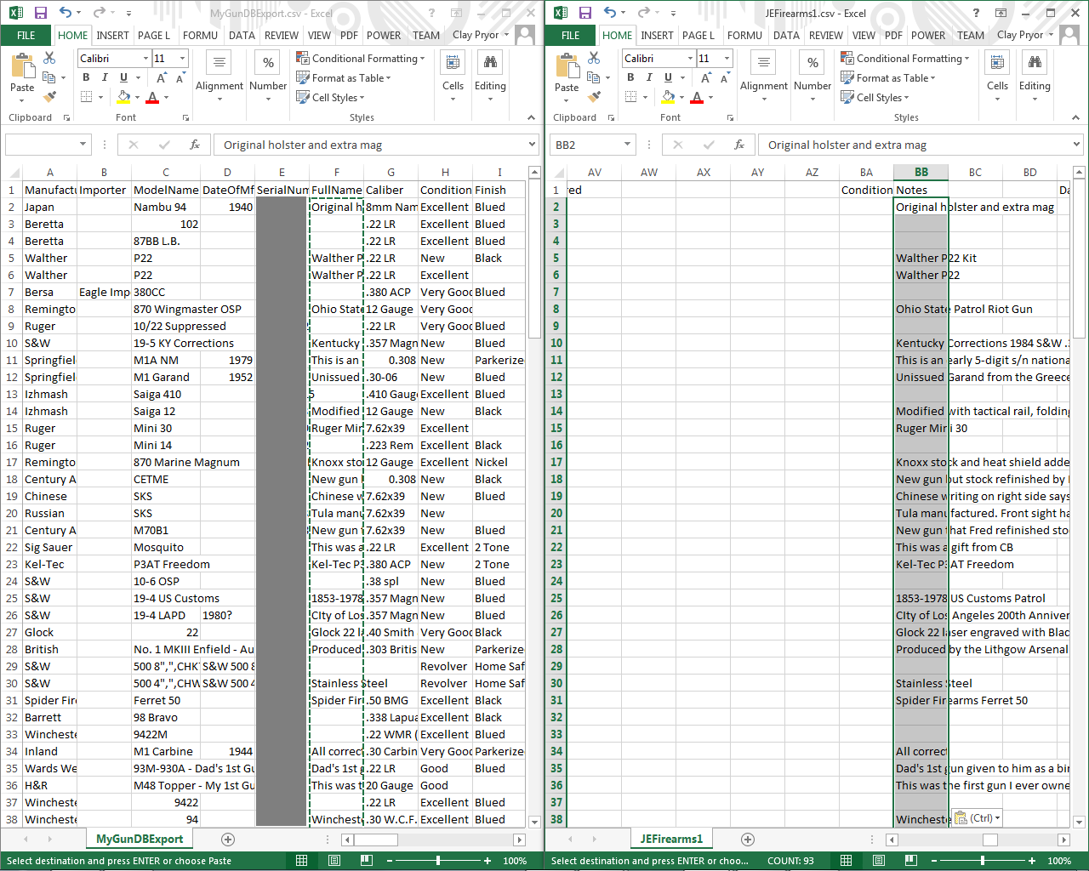This screenshot has height=871, width=1089.
Task: Click Clay Pryor account in right window
Action: pyautogui.click(x=1020, y=35)
